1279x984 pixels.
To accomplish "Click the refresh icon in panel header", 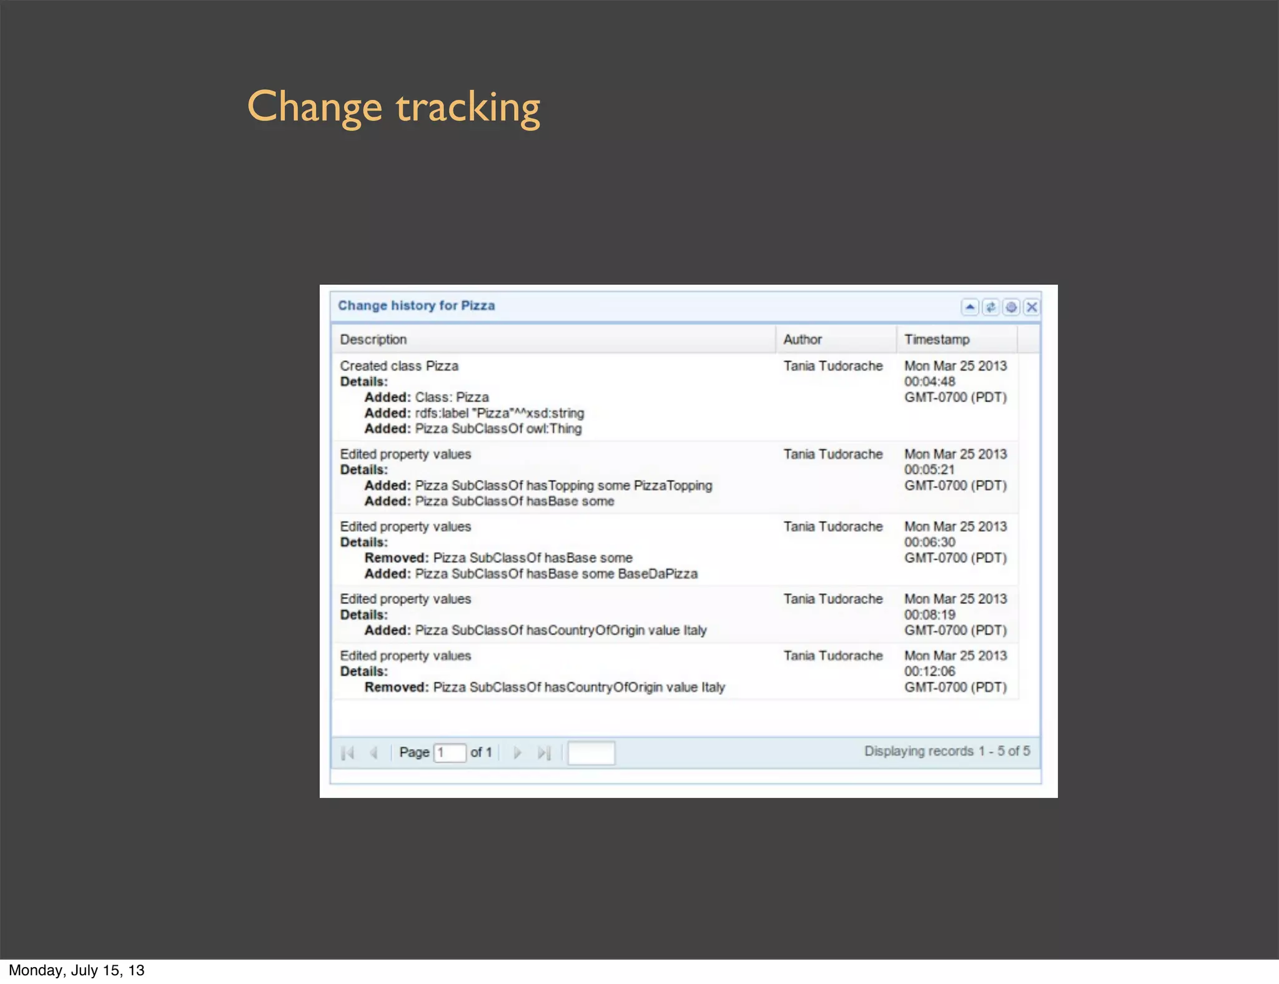I will click(990, 307).
